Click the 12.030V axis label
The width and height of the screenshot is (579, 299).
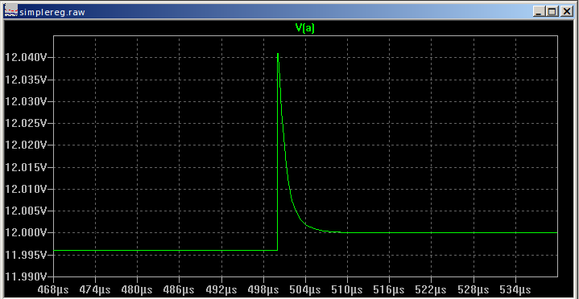25,101
